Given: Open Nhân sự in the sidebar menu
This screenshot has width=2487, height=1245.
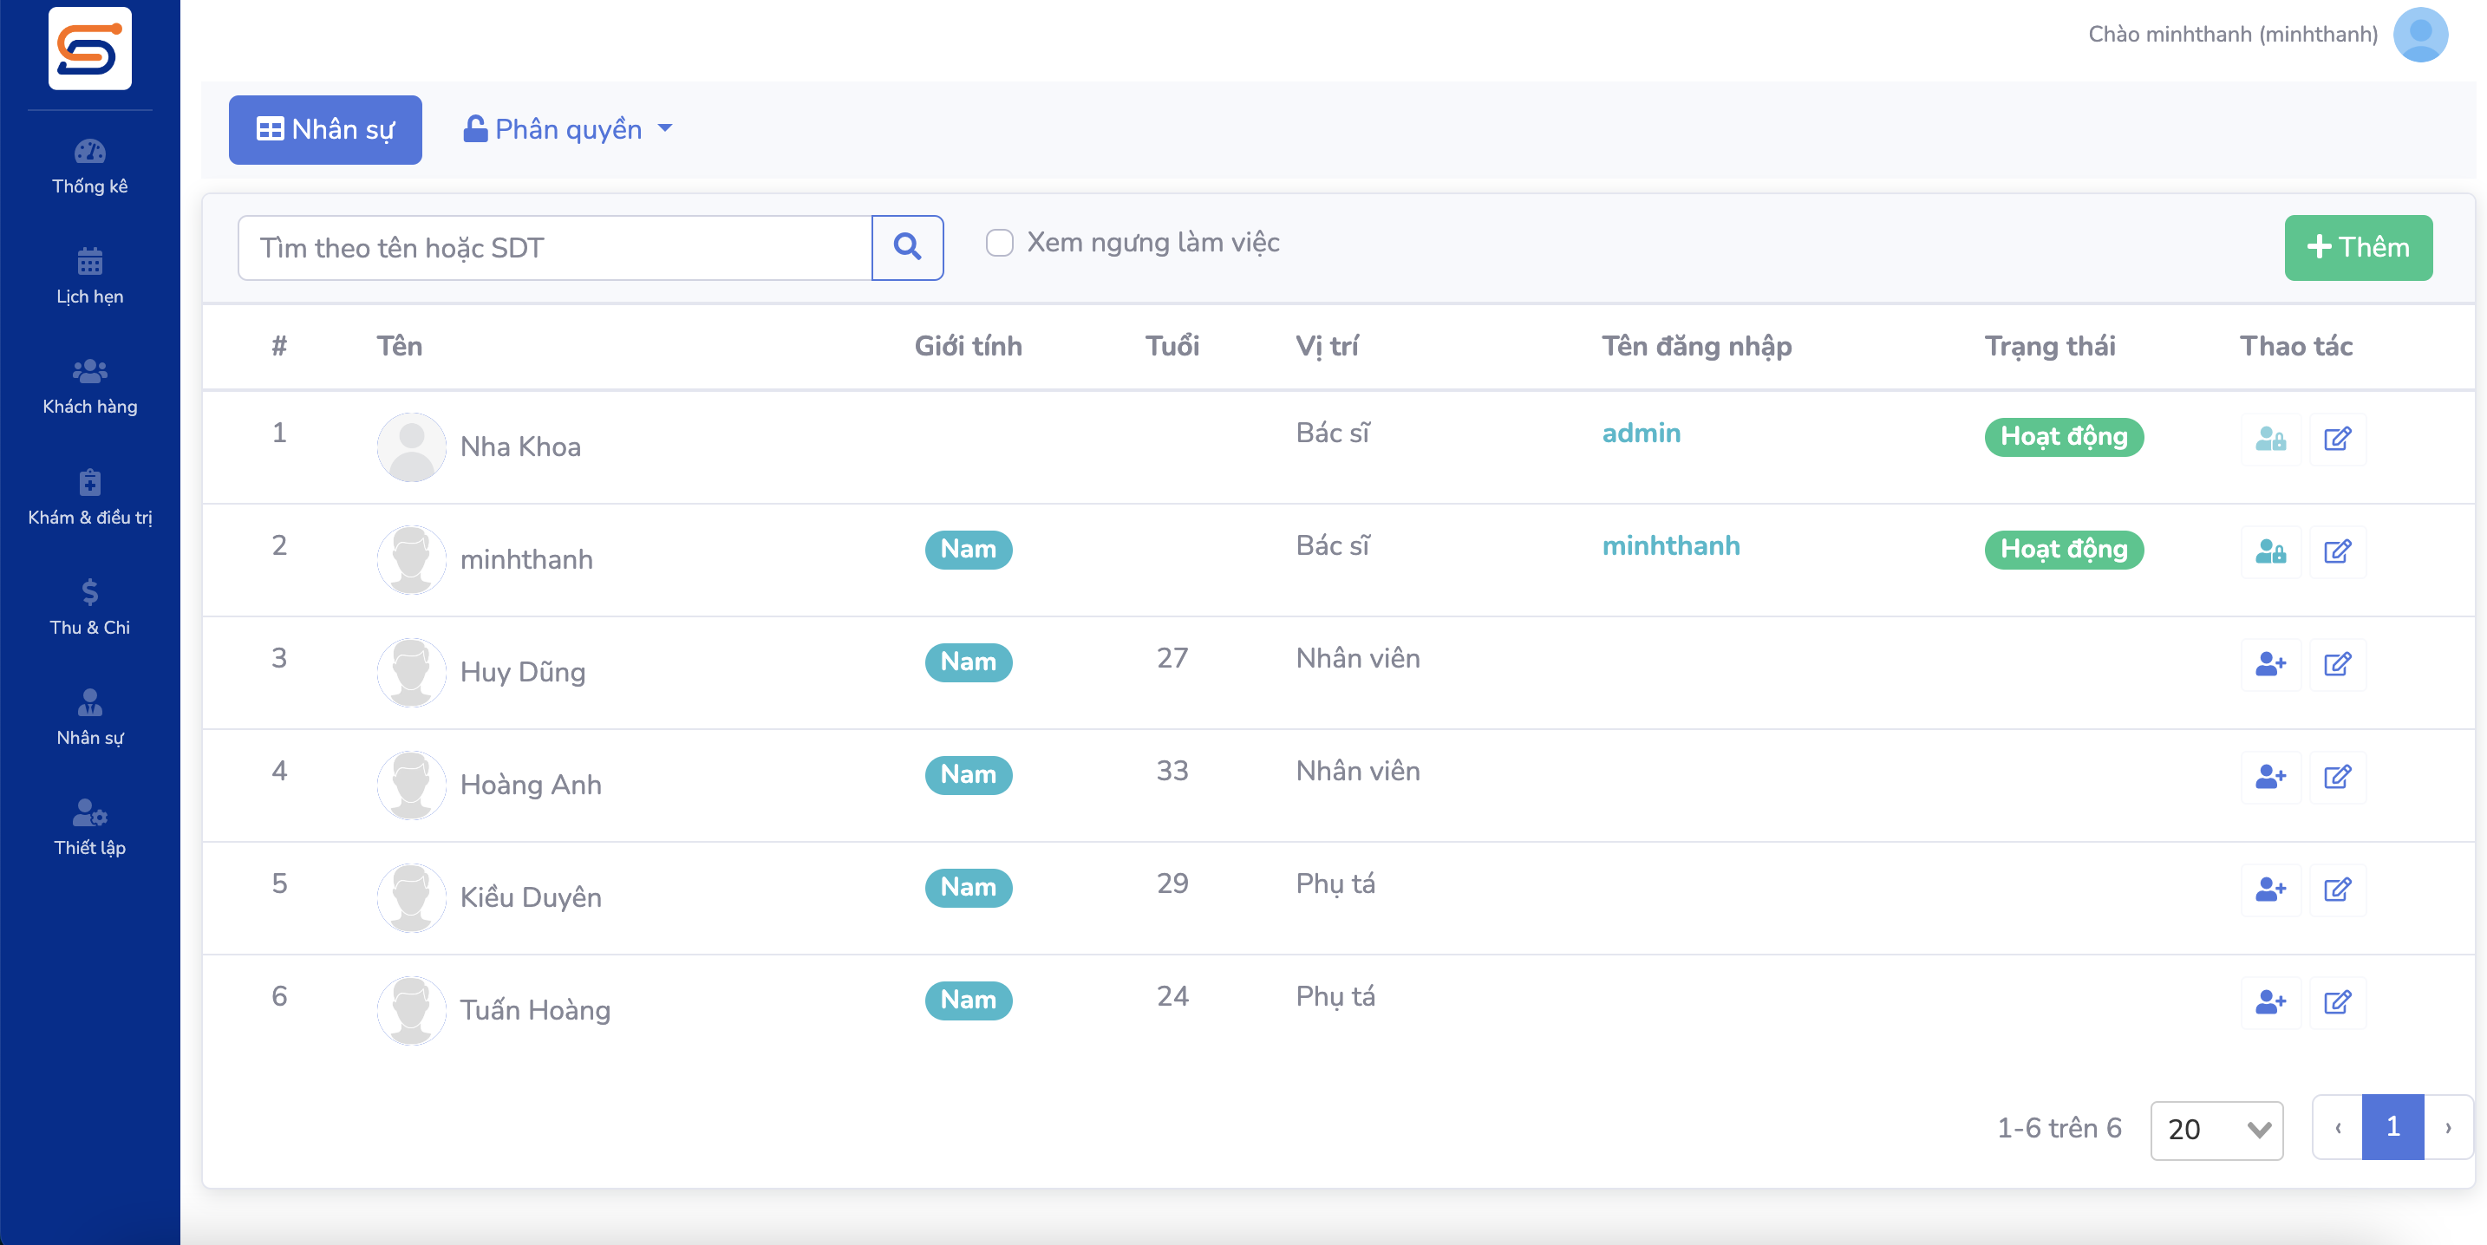Looking at the screenshot, I should coord(90,718).
